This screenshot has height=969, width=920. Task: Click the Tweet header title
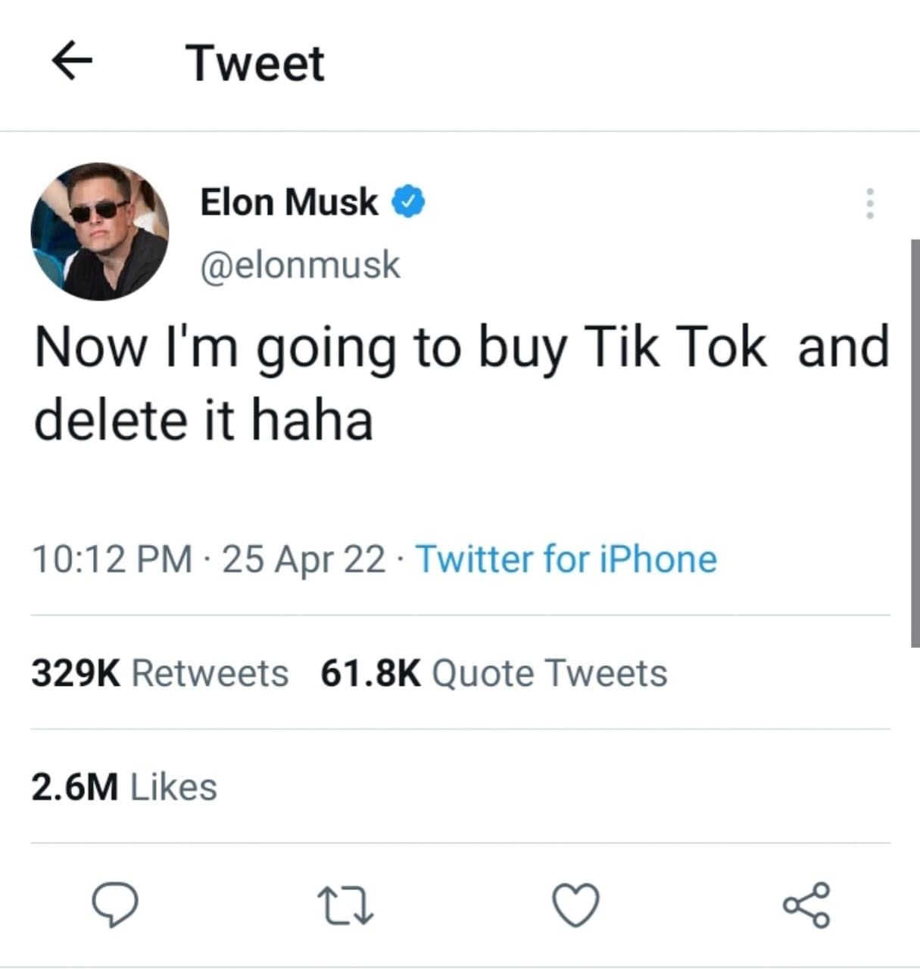[x=256, y=63]
